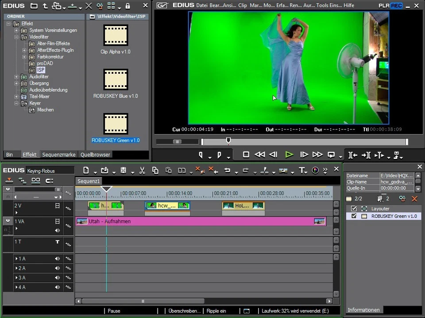The height and width of the screenshot is (318, 425).
Task: Click the save project floppy icon
Action: tap(123, 170)
